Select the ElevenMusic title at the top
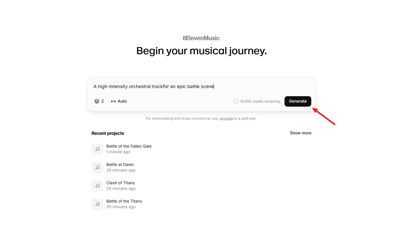 click(201, 38)
